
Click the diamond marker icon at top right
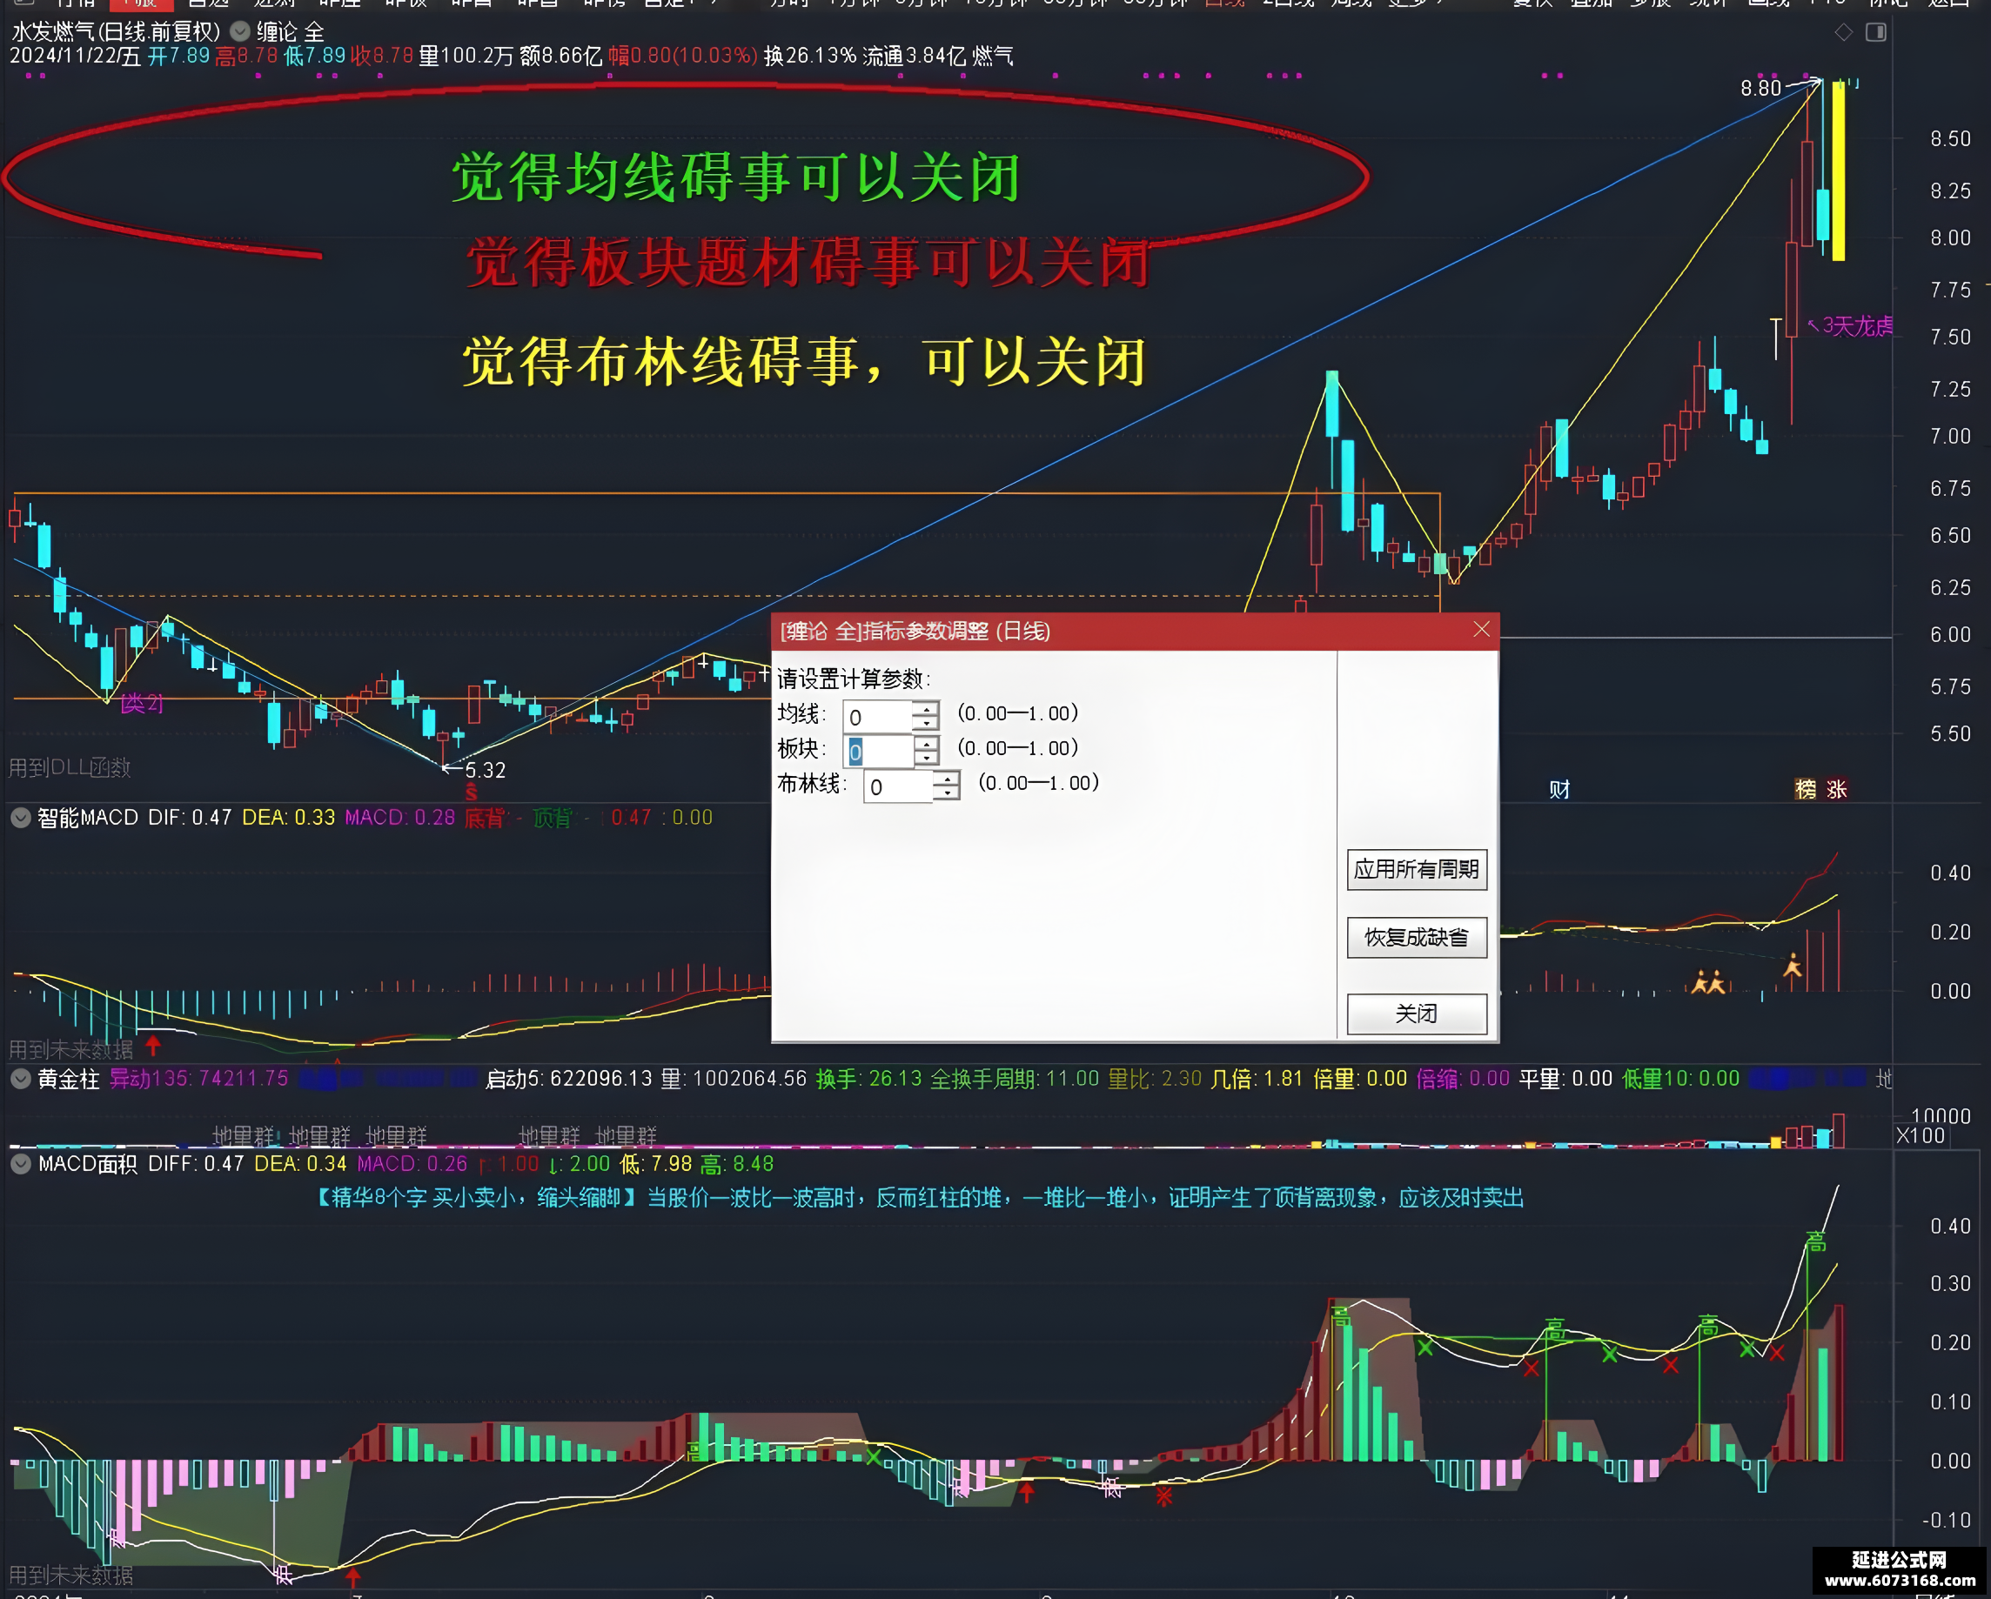pos(1842,31)
